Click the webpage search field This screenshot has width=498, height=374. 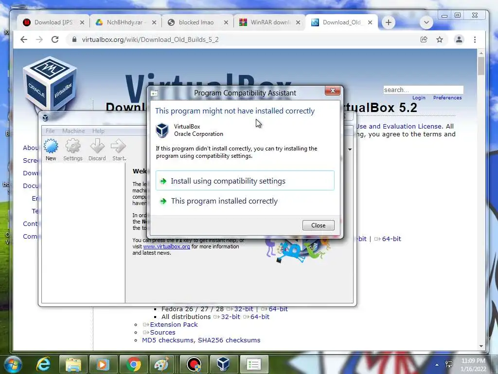424,90
